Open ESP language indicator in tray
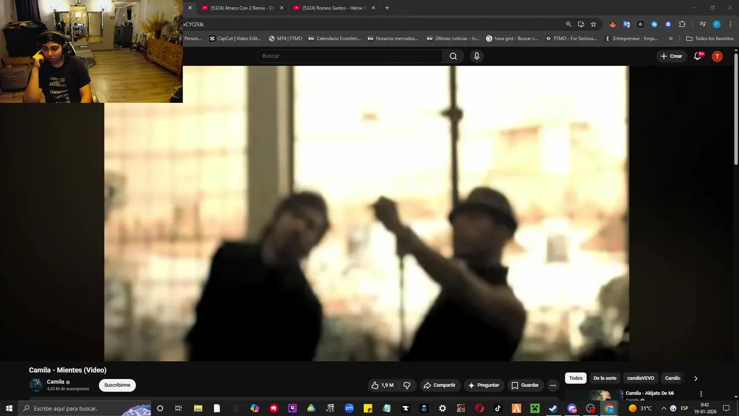Image resolution: width=739 pixels, height=416 pixels. [x=684, y=408]
